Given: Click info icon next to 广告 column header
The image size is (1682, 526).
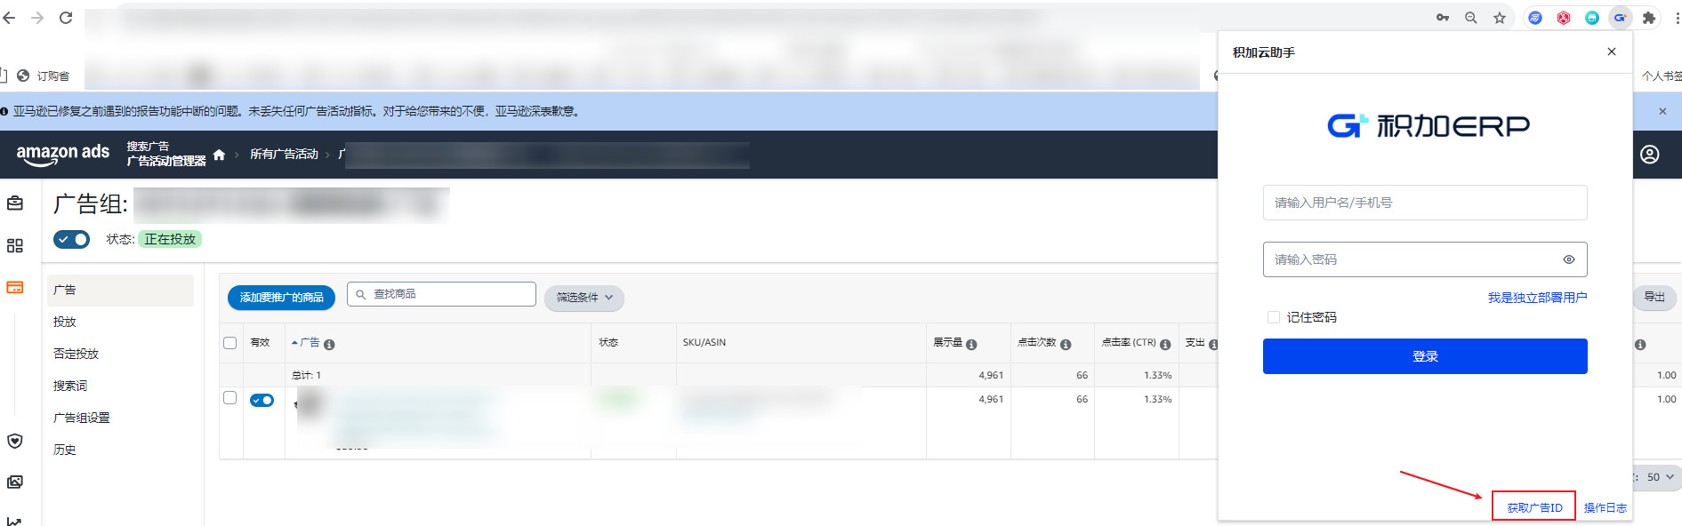Looking at the screenshot, I should point(329,345).
